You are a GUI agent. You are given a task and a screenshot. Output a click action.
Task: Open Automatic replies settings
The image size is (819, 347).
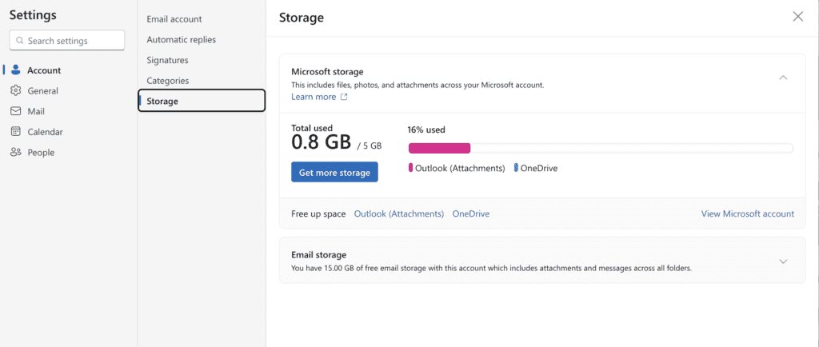(181, 40)
